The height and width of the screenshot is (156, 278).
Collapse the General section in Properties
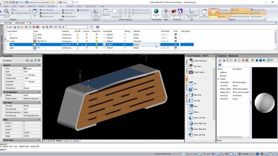coord(39,65)
